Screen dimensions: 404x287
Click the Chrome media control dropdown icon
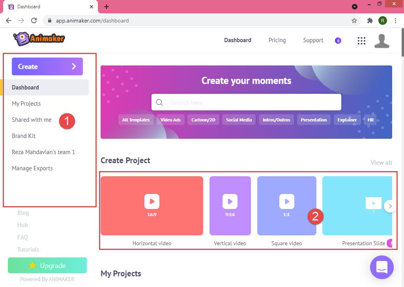point(355,7)
